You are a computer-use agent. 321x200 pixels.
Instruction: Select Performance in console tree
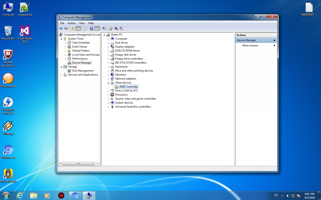click(x=80, y=59)
